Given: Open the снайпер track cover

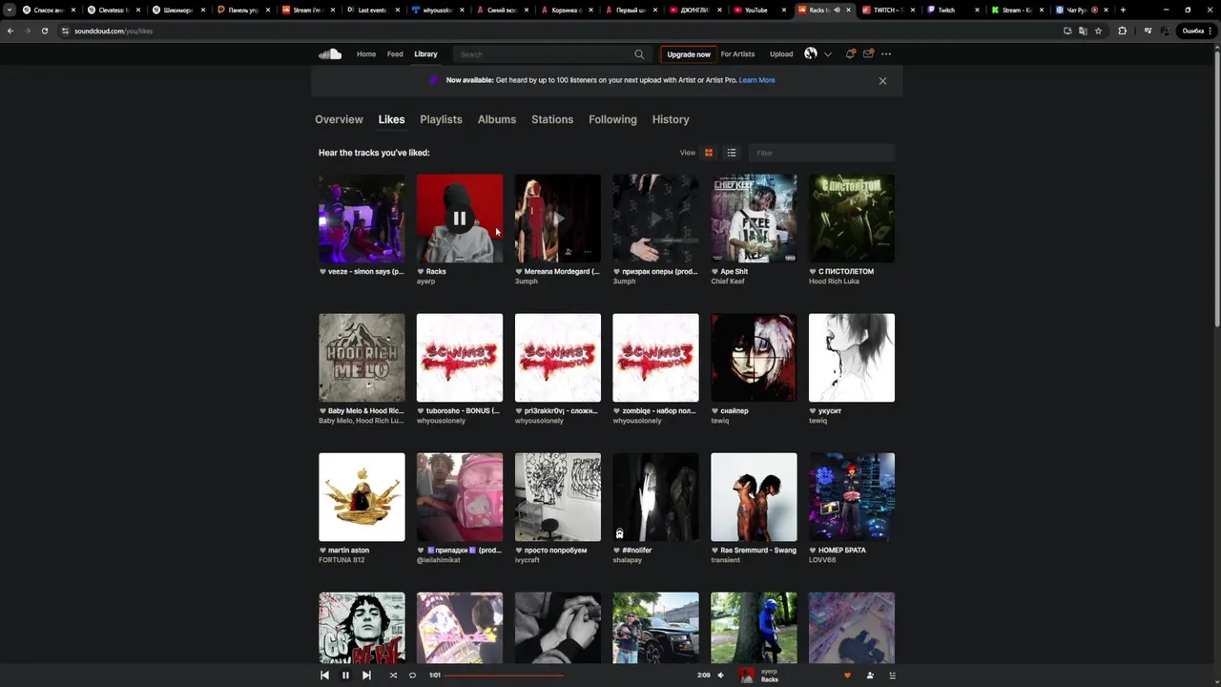Looking at the screenshot, I should pos(754,358).
